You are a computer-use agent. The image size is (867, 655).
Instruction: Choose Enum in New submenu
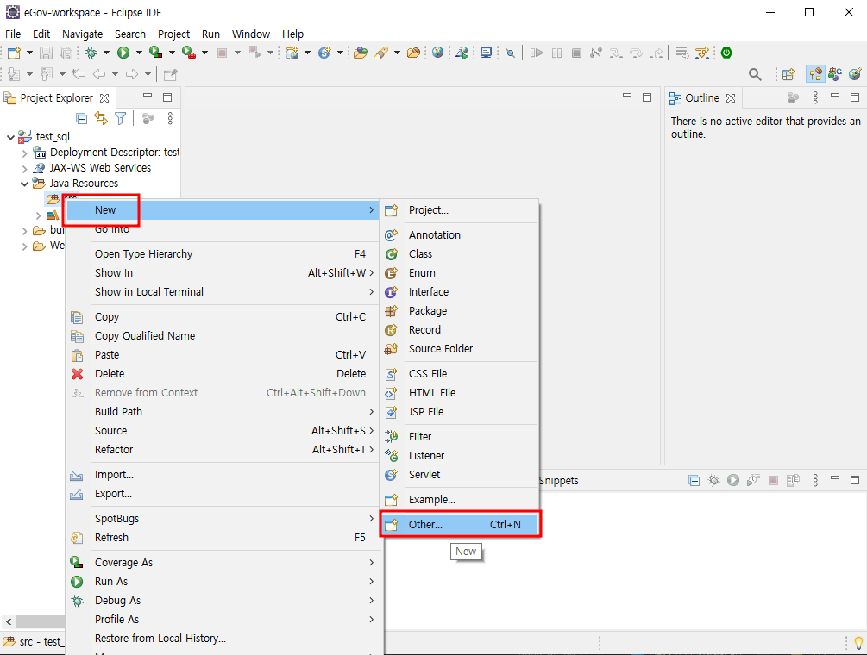pos(459,273)
